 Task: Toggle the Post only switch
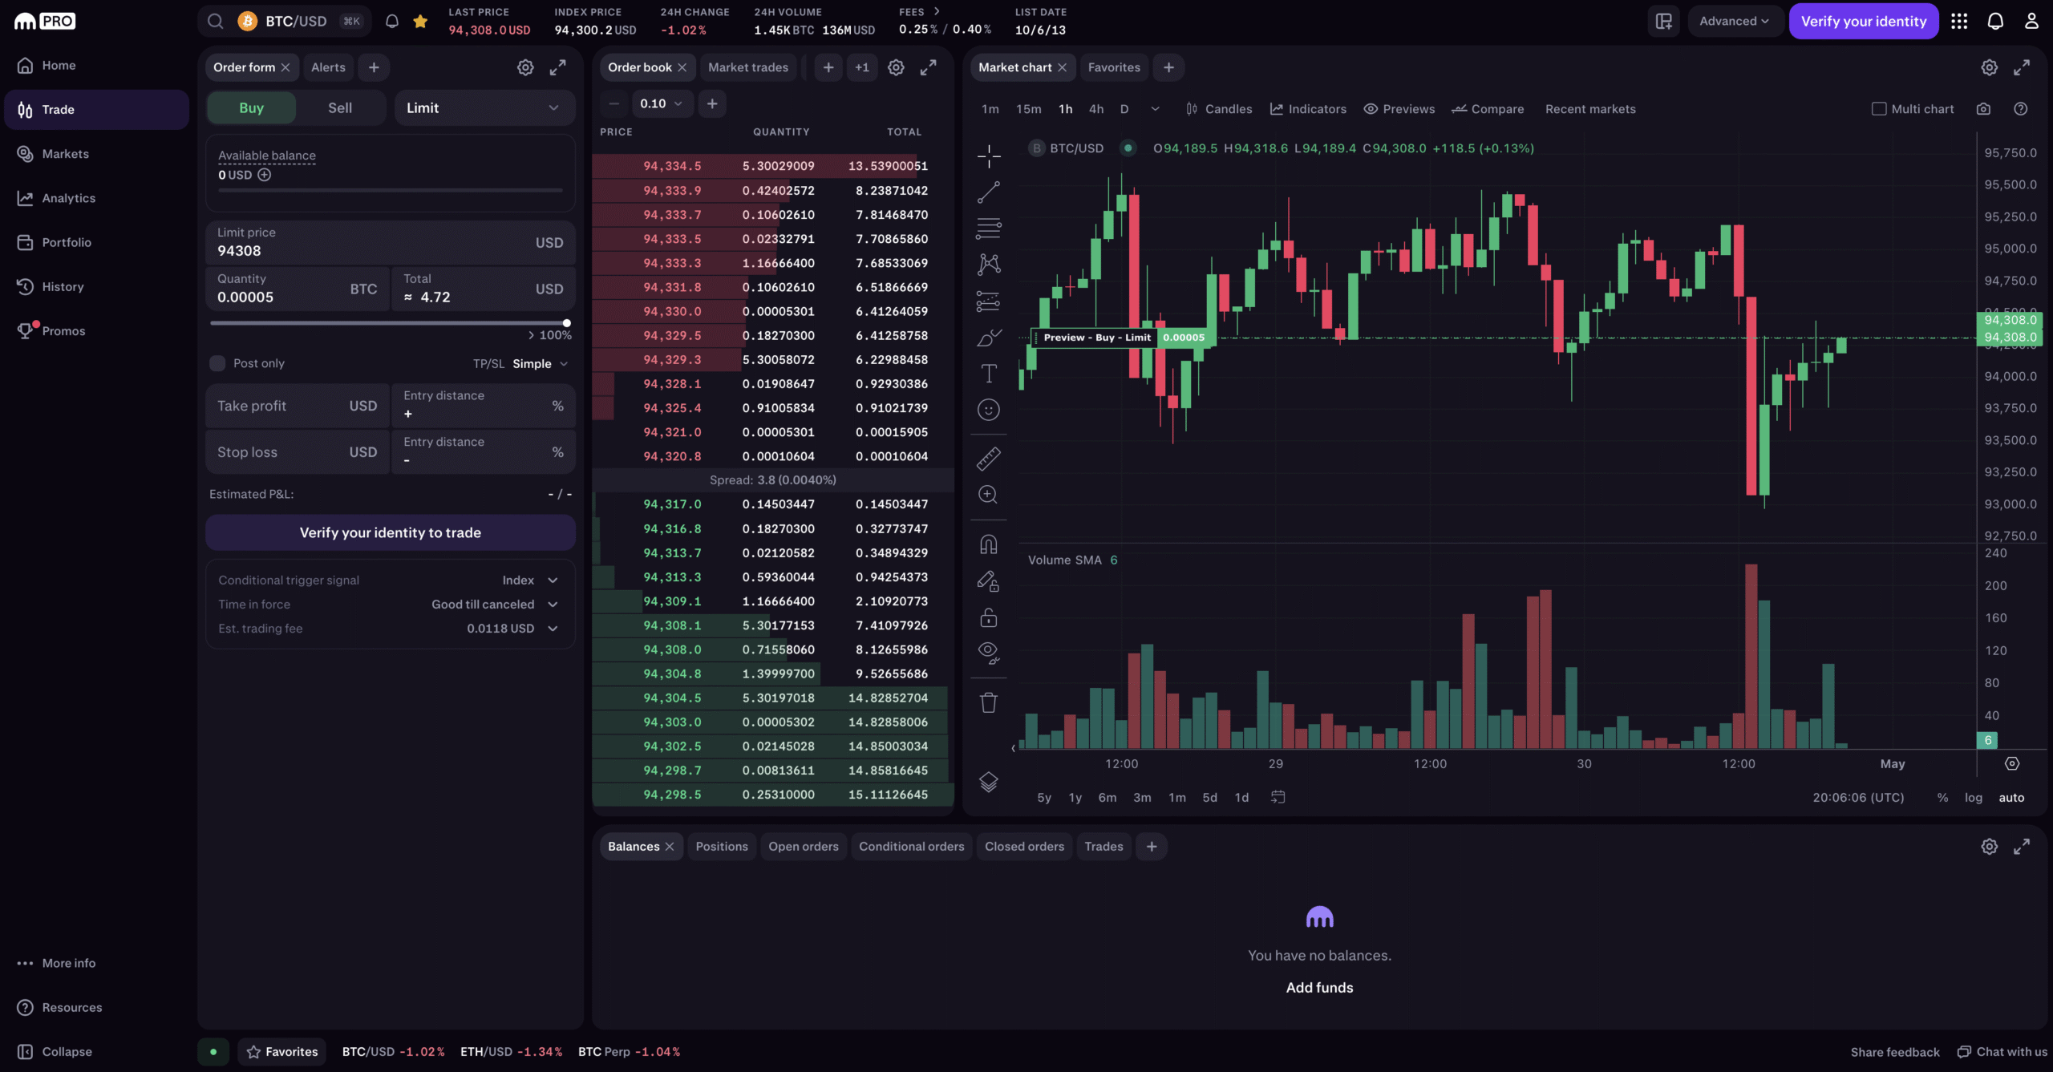click(x=217, y=363)
